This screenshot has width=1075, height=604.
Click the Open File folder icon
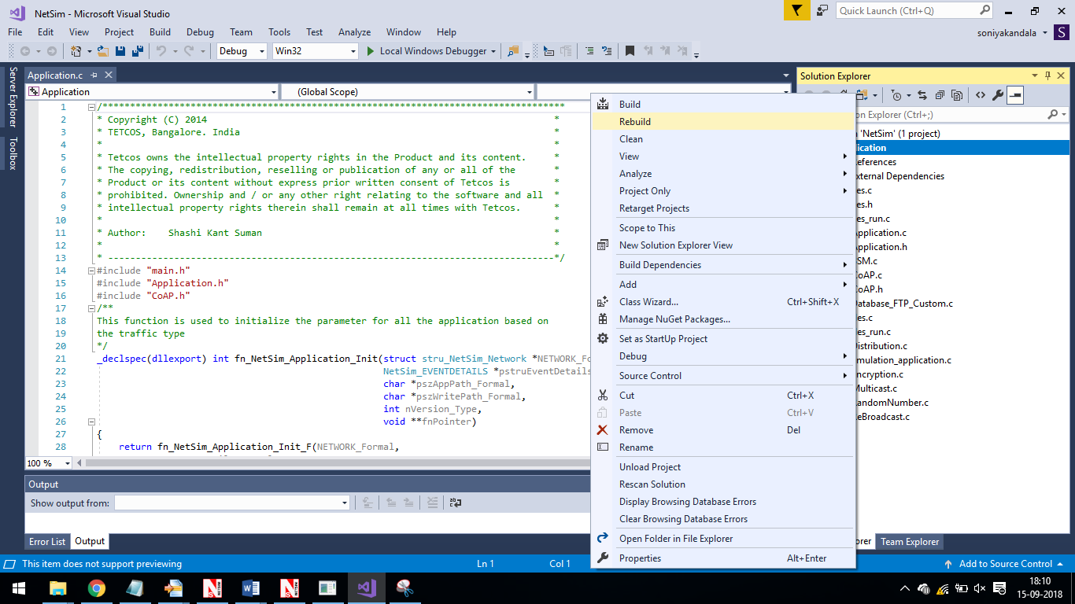click(103, 51)
